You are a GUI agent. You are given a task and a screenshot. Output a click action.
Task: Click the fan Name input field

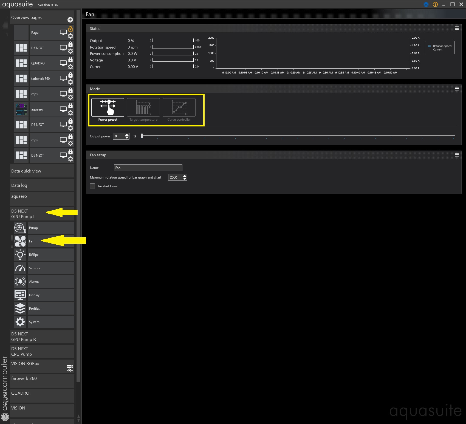(x=148, y=168)
